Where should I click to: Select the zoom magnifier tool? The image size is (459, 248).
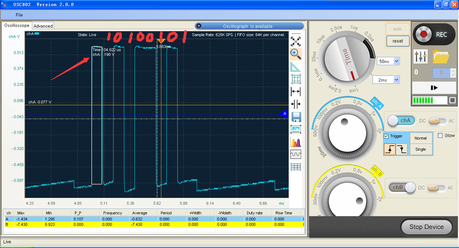click(x=296, y=54)
